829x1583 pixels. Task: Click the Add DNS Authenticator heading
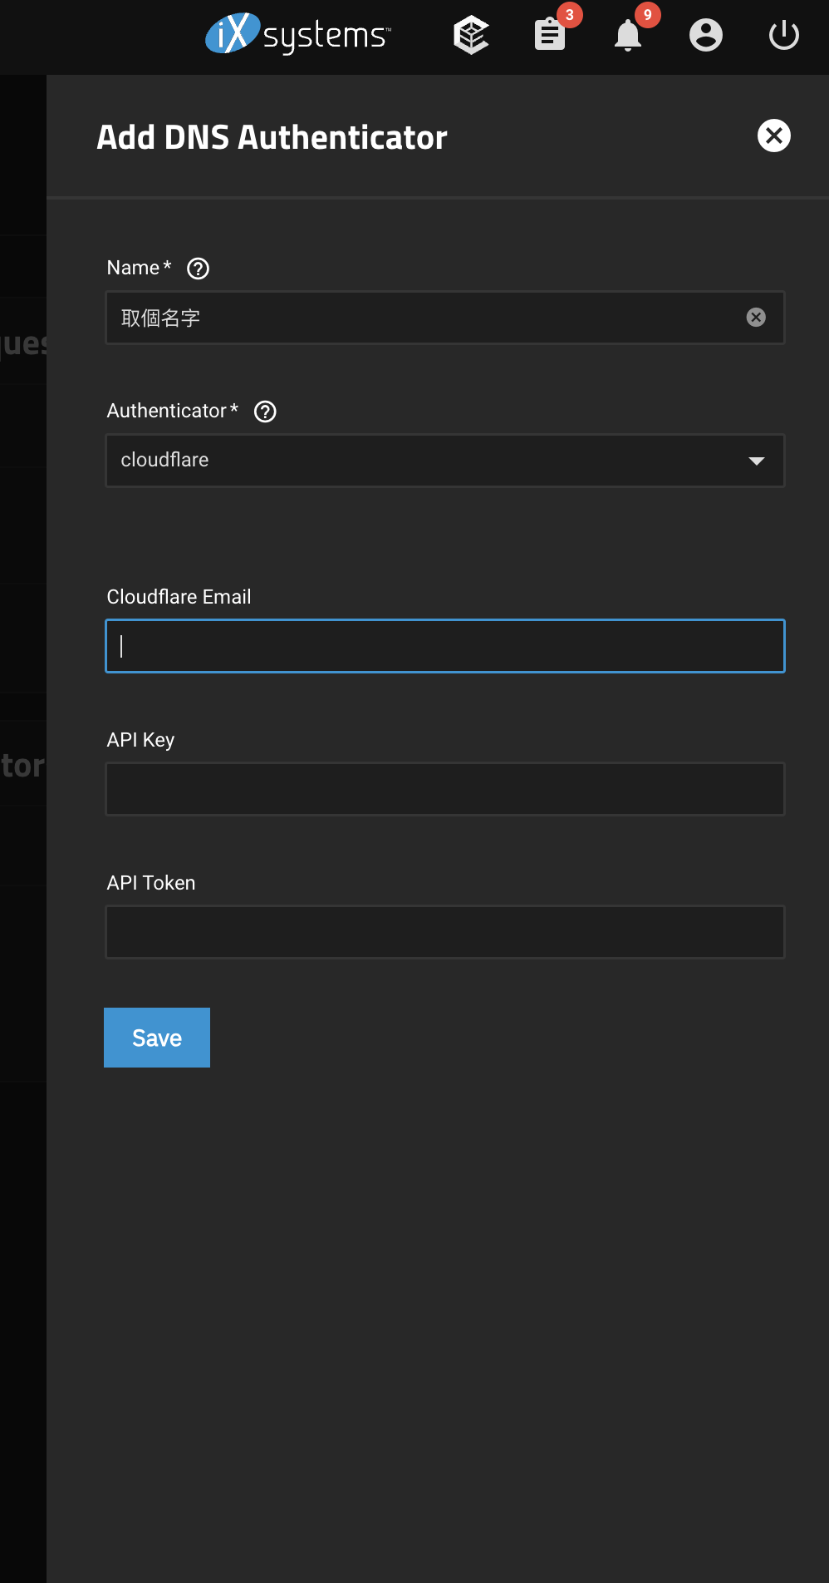(x=272, y=137)
